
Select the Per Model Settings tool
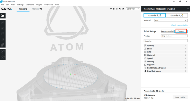pos(3,45)
